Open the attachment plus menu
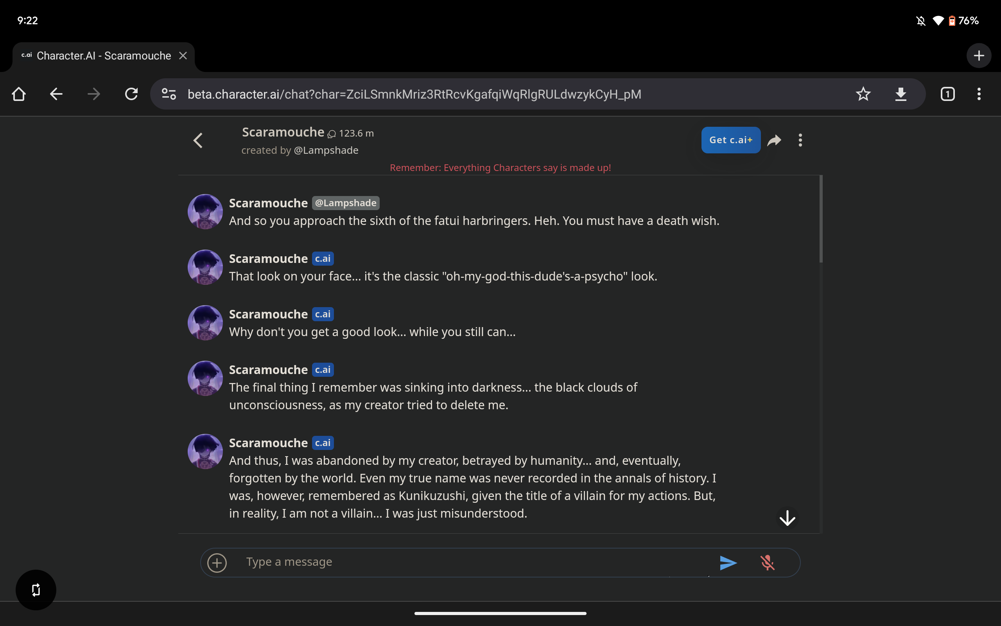Image resolution: width=1001 pixels, height=626 pixels. pos(217,563)
